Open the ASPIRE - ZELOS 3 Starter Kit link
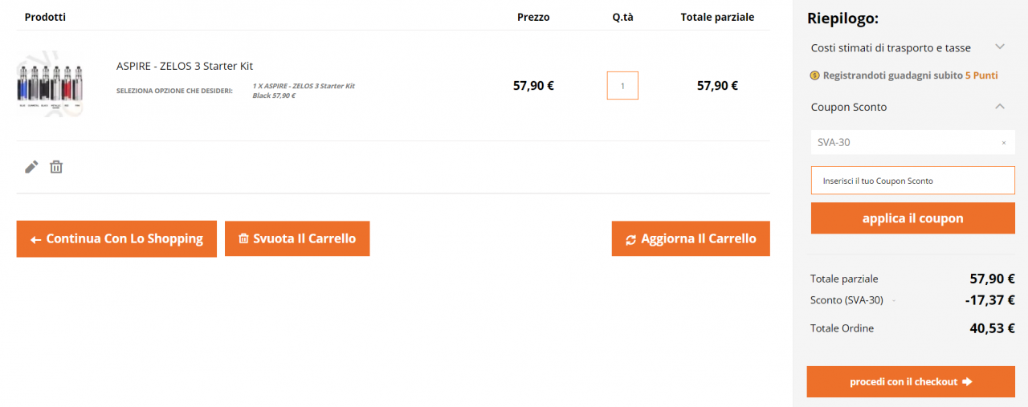The image size is (1028, 407). click(x=185, y=66)
